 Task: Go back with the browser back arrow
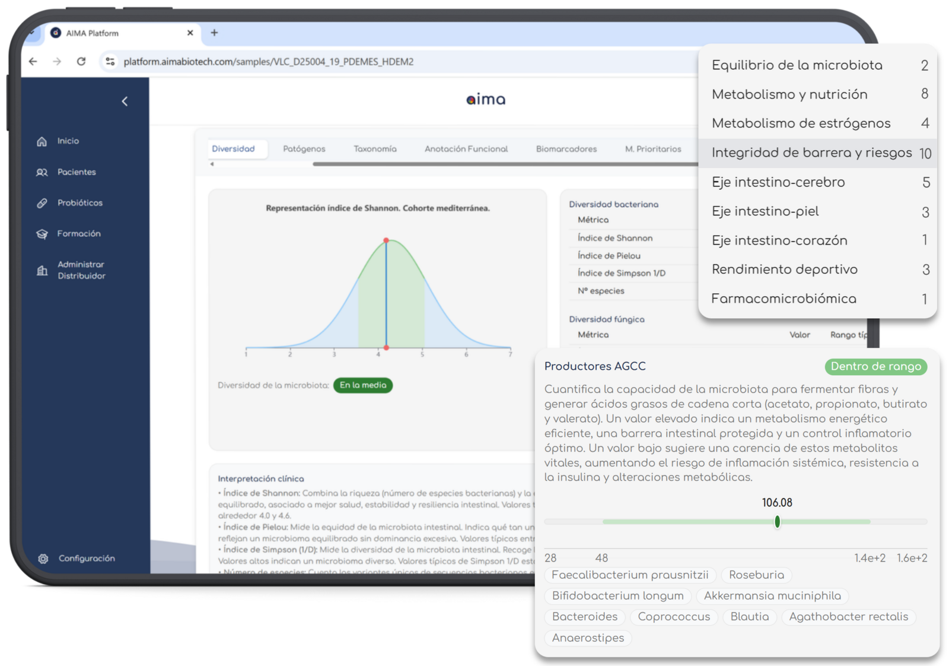click(x=33, y=61)
